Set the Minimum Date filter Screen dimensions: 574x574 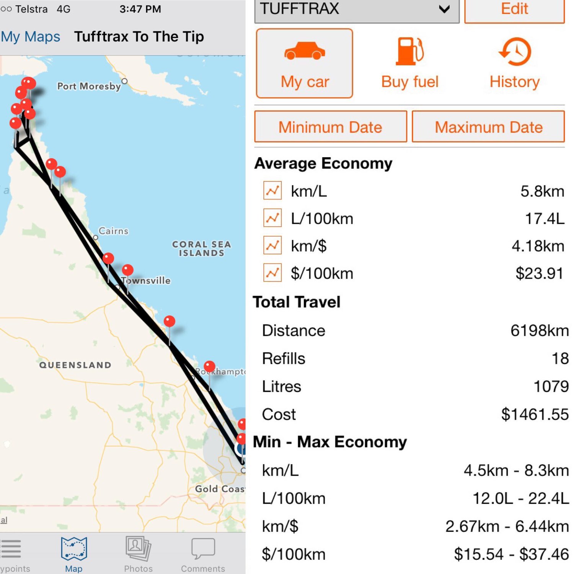331,127
